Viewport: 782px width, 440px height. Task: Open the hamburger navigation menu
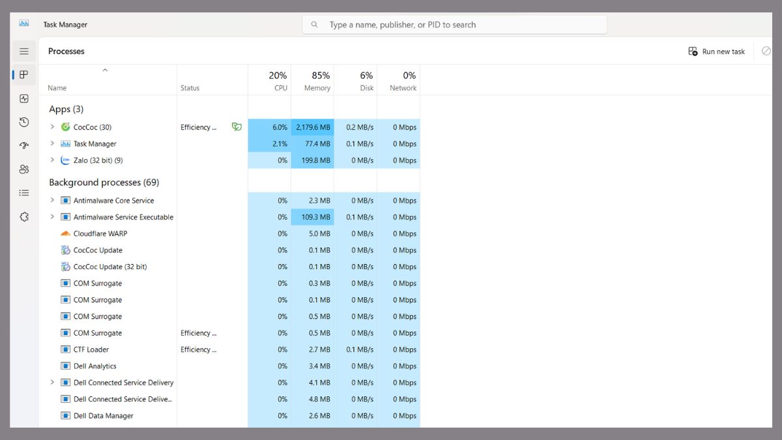tap(24, 51)
